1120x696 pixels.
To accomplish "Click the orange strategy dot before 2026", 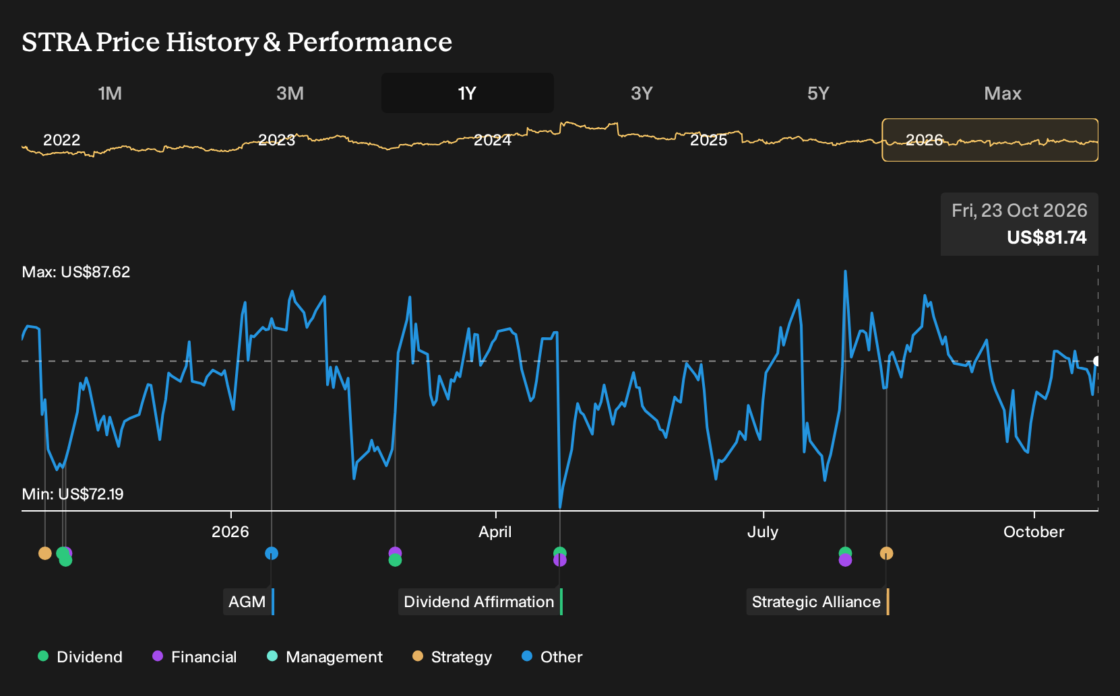I will [45, 553].
